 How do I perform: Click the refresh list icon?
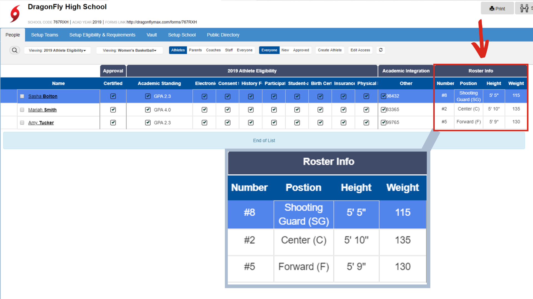[381, 50]
